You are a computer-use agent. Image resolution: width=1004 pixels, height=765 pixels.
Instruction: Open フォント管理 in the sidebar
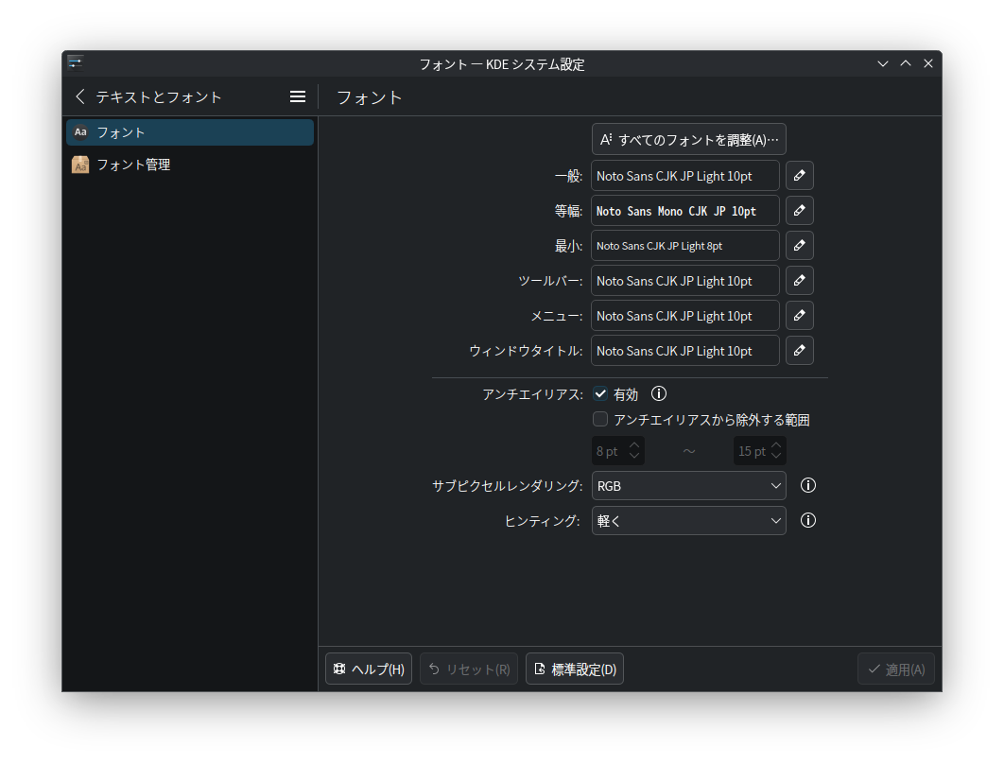190,165
